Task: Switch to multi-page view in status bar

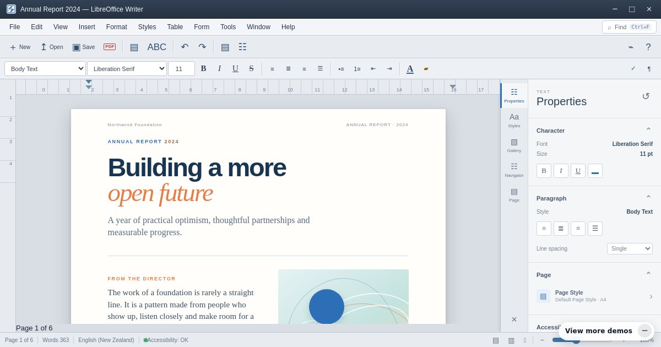Action: (x=511, y=340)
